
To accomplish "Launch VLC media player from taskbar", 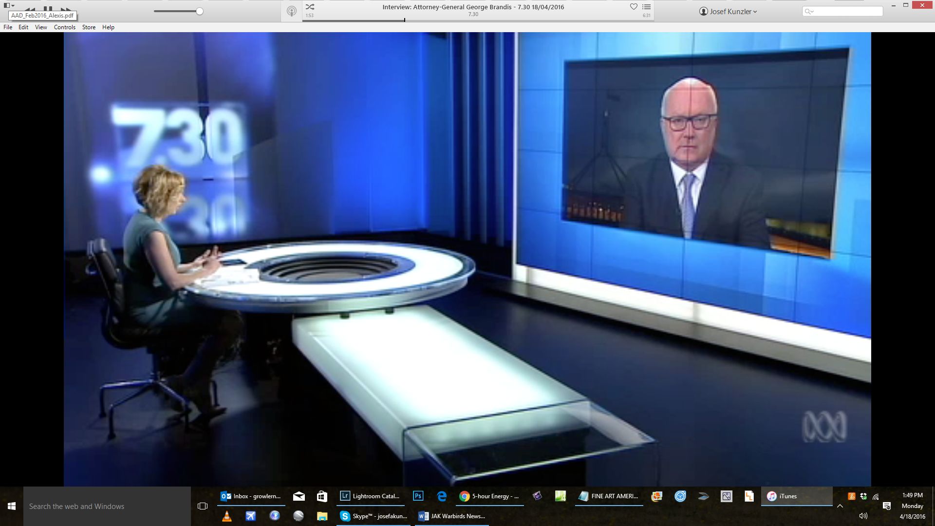I will pos(226,516).
